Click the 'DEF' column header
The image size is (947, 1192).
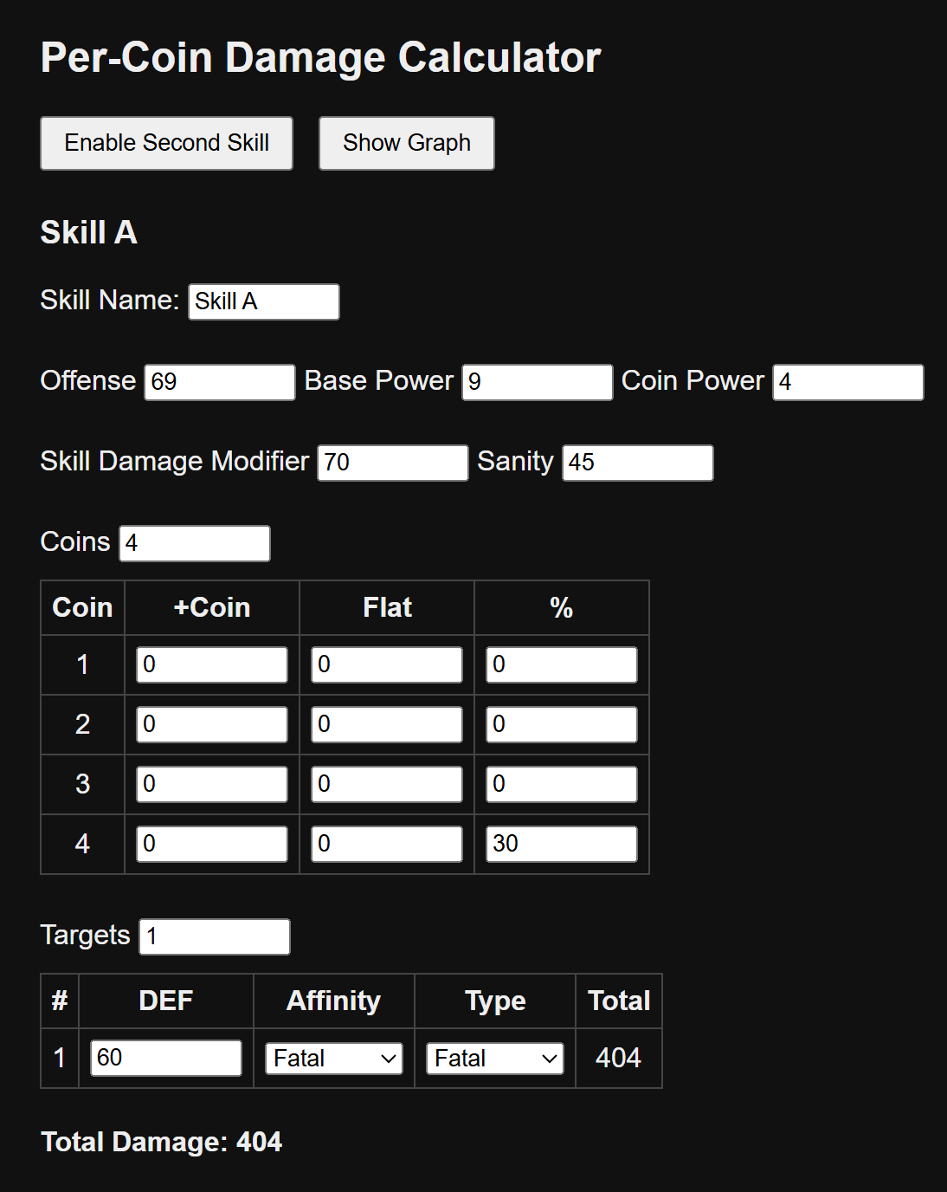(166, 1001)
